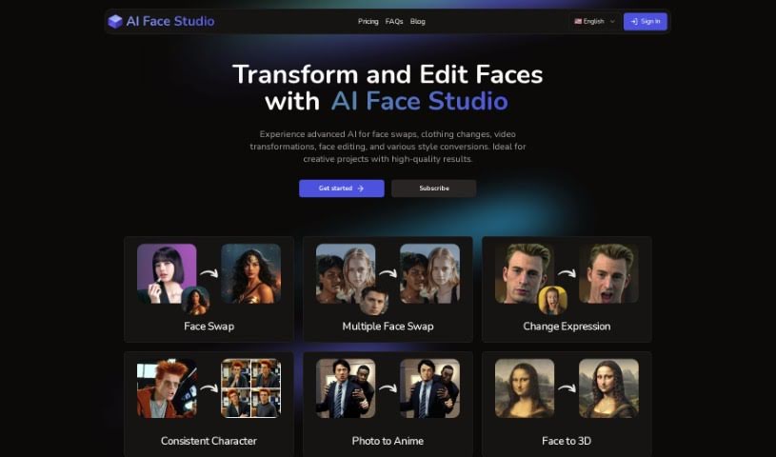
Task: Open the AI Face Studio home link text
Action: (x=170, y=21)
